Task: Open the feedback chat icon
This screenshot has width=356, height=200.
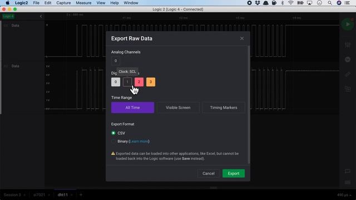Action: 347,171
